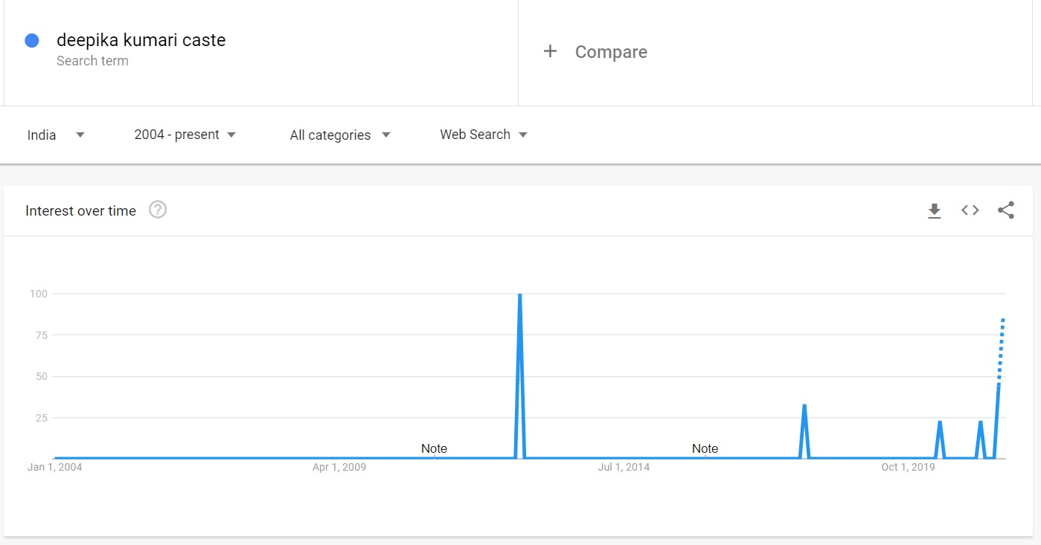Screen dimensions: 1041x545
Task: Edit the 'deepika kumari caste' search term
Action: (x=141, y=40)
